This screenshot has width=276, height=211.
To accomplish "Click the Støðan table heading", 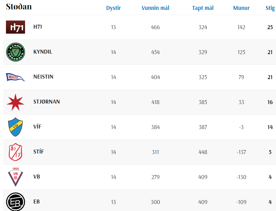I will point(19,7).
